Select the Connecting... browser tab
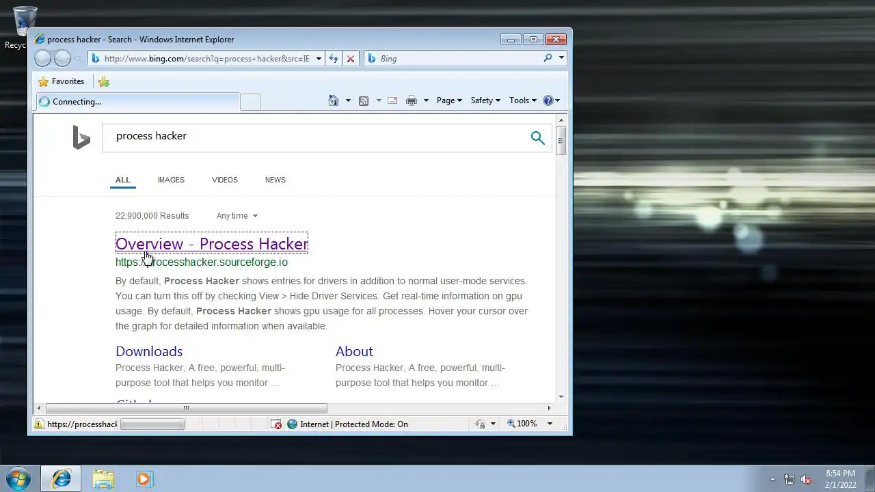This screenshot has width=875, height=492. pyautogui.click(x=137, y=102)
